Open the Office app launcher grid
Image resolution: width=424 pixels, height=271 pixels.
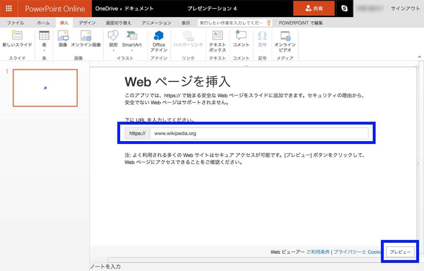tap(8, 8)
